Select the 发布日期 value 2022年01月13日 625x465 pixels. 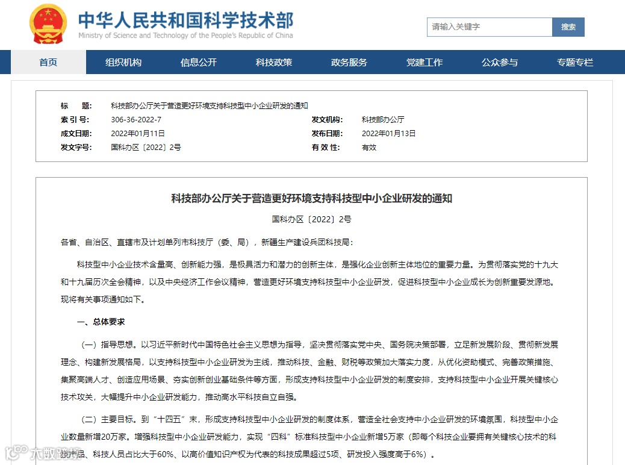[388, 134]
